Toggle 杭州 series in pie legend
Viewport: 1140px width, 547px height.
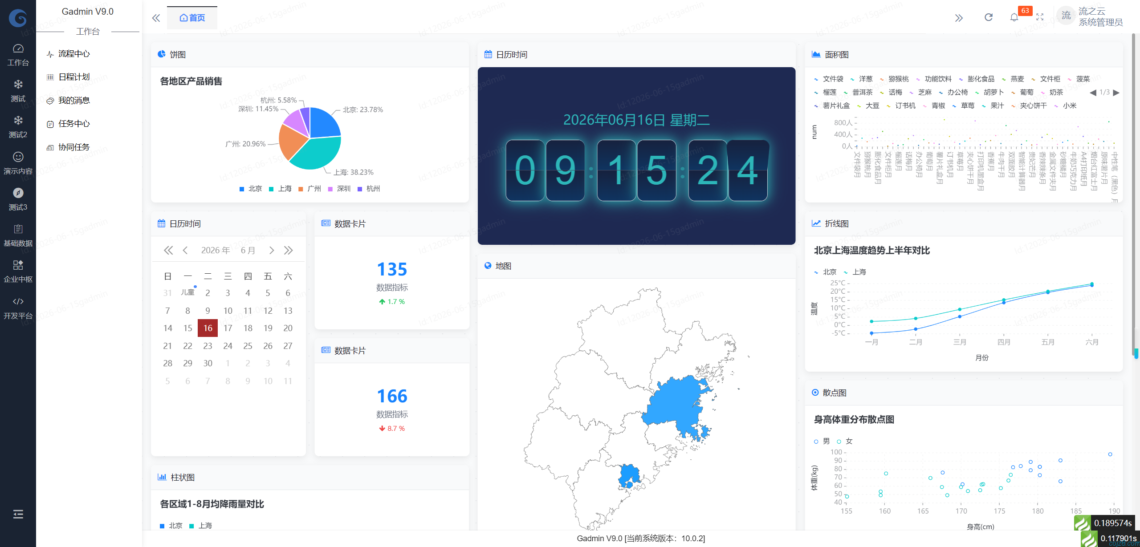click(369, 189)
